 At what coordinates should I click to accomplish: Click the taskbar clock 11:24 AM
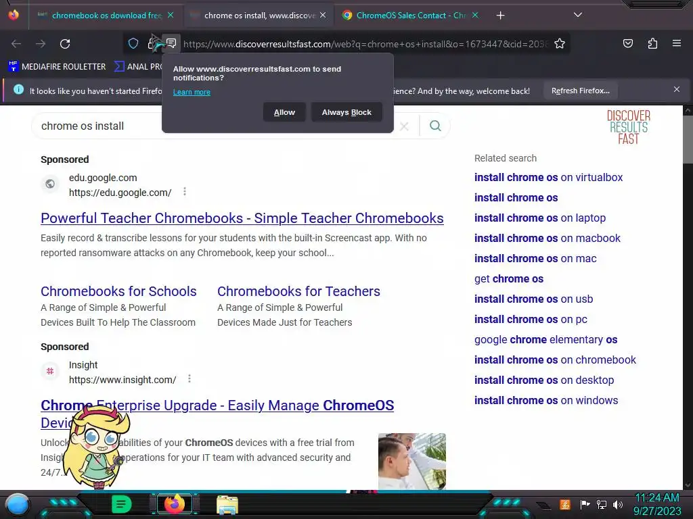pos(657,504)
